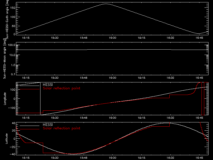Screen dimensions: 213x160
Task: Click the peak of the Earth angle curve
Action: click(x=106, y=4)
